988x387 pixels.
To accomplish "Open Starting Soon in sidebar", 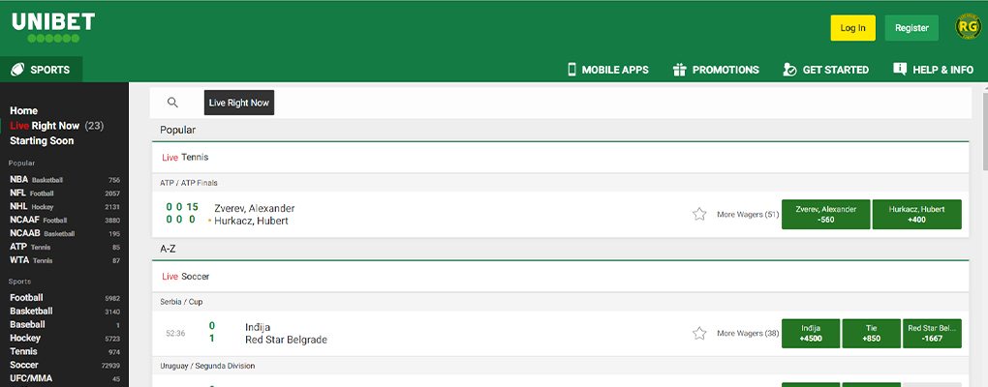I will point(42,141).
